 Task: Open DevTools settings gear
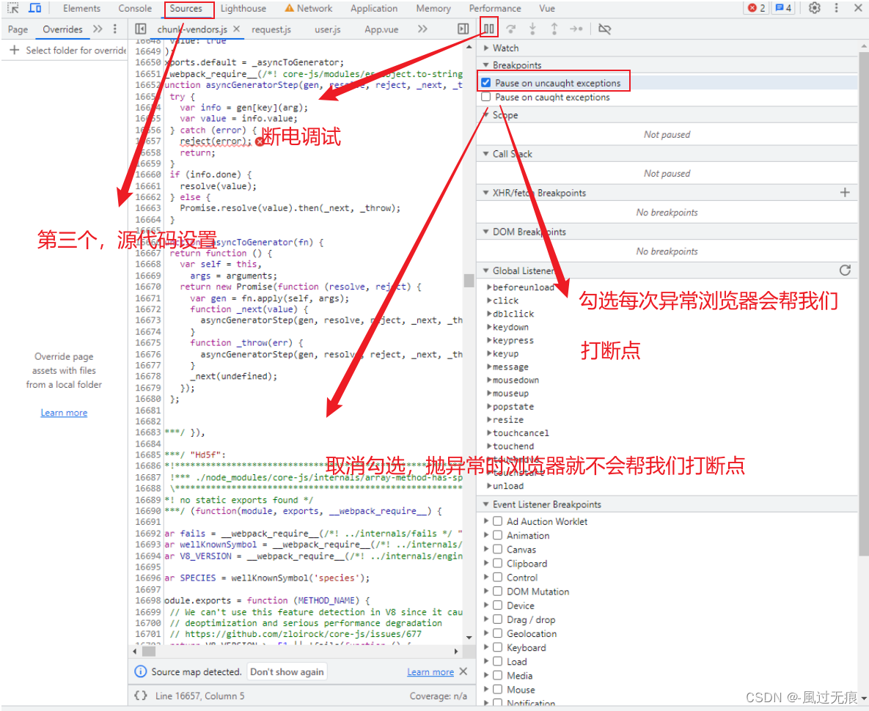(814, 8)
